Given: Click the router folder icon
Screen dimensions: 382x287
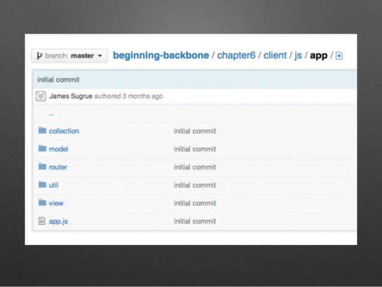Looking at the screenshot, I should (x=43, y=167).
